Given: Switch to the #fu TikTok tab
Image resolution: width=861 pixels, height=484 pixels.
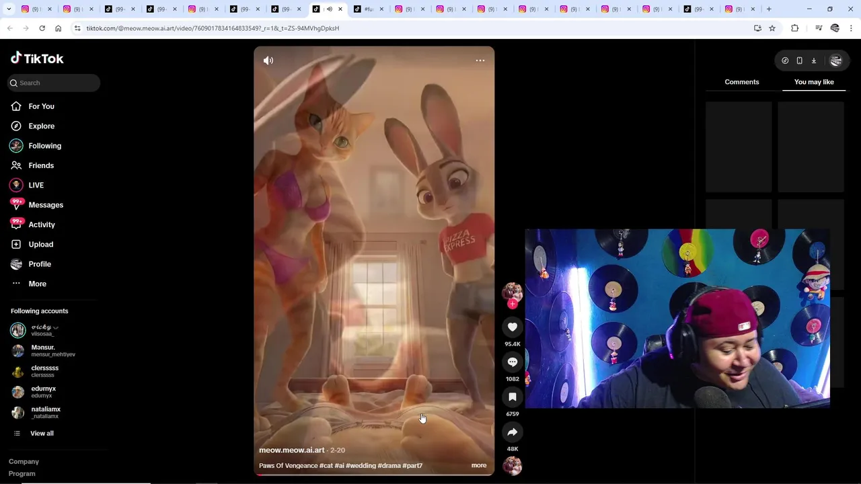Looking at the screenshot, I should pyautogui.click(x=368, y=9).
